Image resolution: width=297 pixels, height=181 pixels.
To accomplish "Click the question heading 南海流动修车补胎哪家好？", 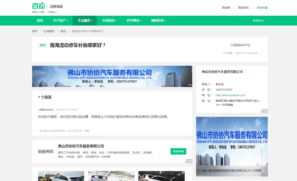I will 78,45.
